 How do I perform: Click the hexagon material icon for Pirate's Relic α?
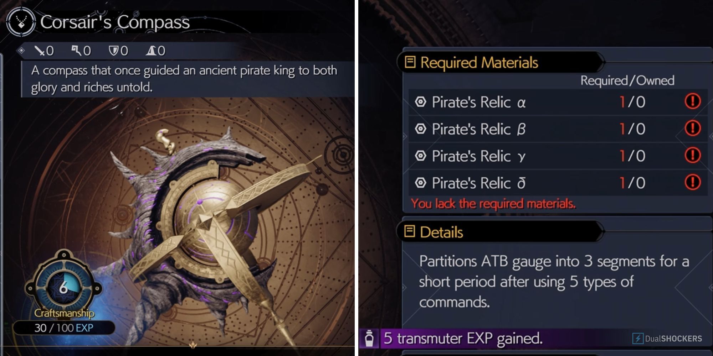pyautogui.click(x=421, y=102)
